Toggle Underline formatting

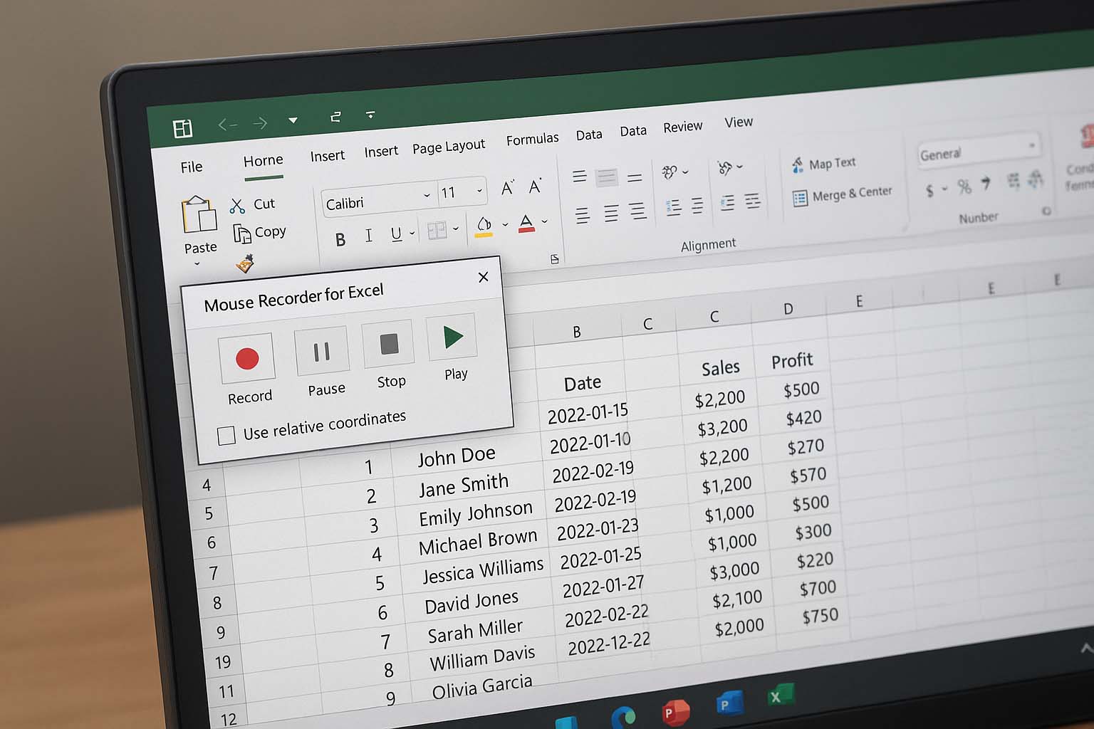tap(396, 234)
